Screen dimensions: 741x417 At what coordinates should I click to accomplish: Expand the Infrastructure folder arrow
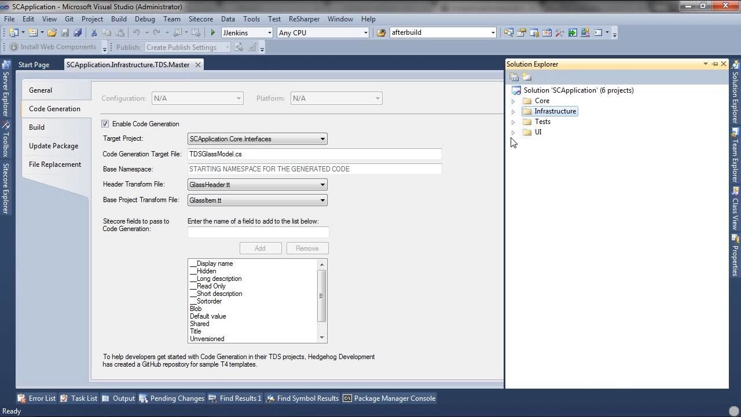[x=513, y=112]
